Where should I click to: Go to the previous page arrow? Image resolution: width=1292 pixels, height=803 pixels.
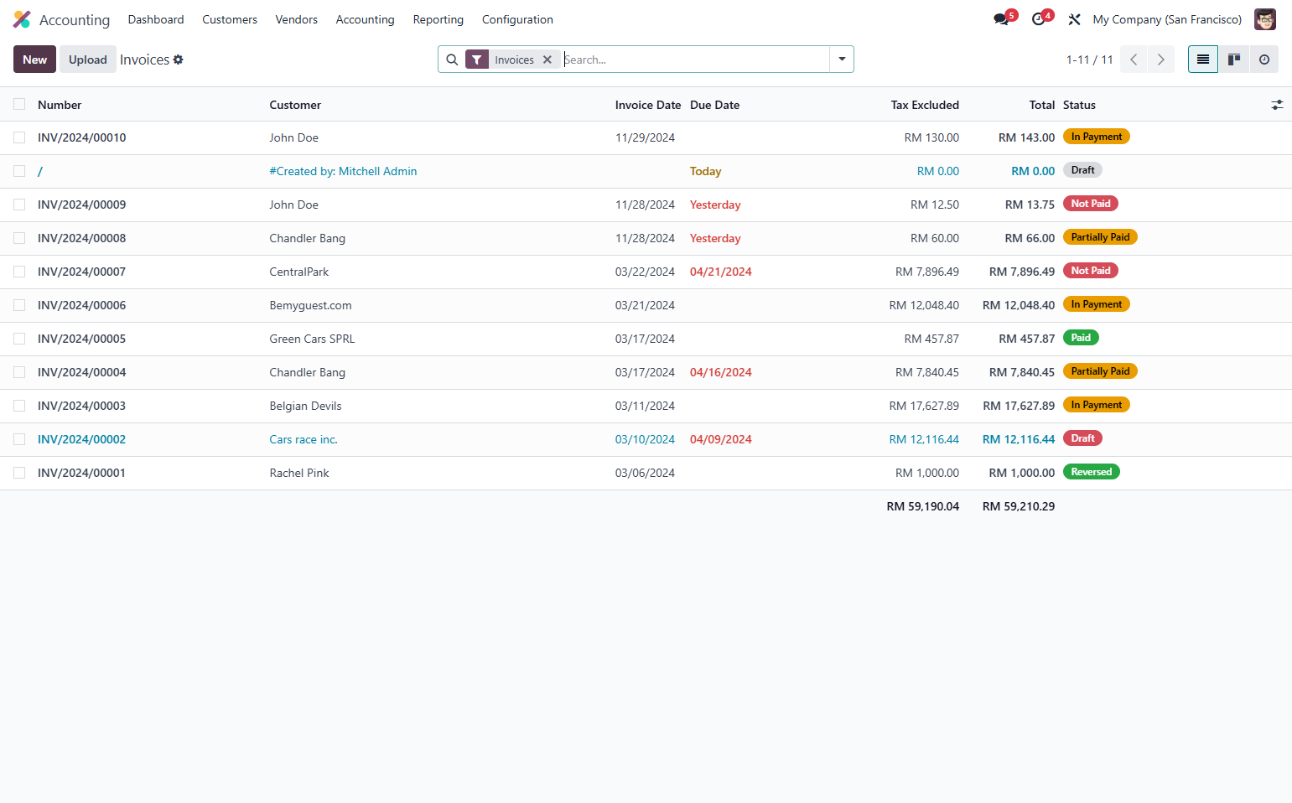pyautogui.click(x=1134, y=60)
